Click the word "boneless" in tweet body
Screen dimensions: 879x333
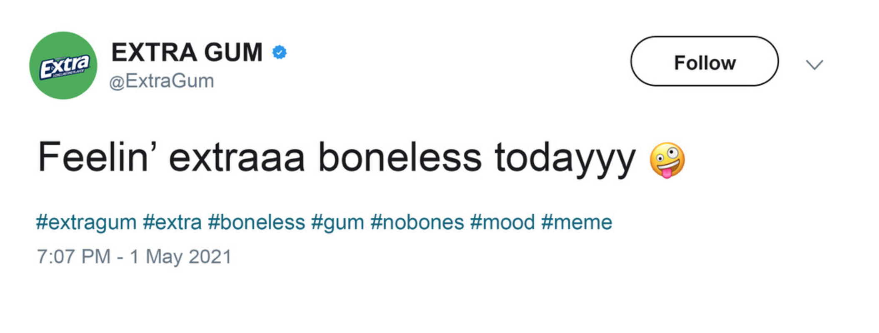[400, 157]
